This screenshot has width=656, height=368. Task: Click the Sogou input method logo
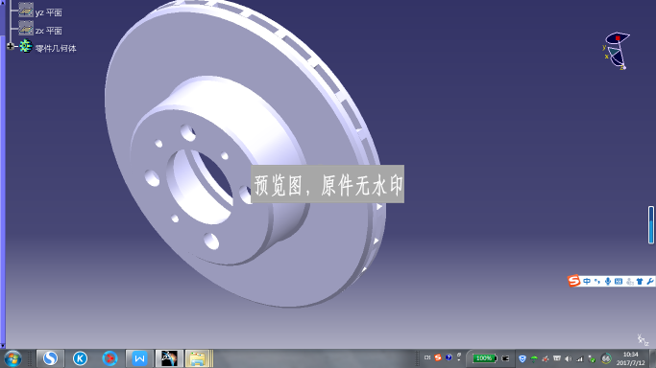[573, 281]
